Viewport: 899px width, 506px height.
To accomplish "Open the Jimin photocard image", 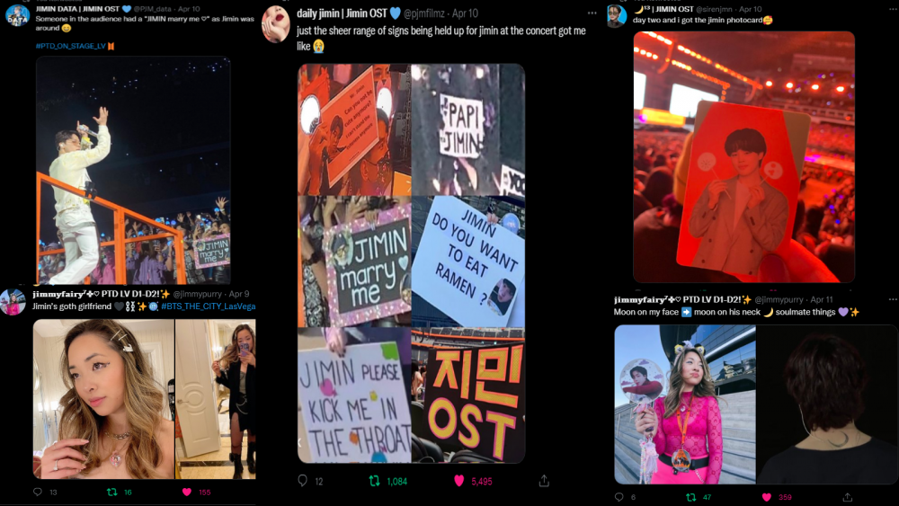I will point(743,156).
